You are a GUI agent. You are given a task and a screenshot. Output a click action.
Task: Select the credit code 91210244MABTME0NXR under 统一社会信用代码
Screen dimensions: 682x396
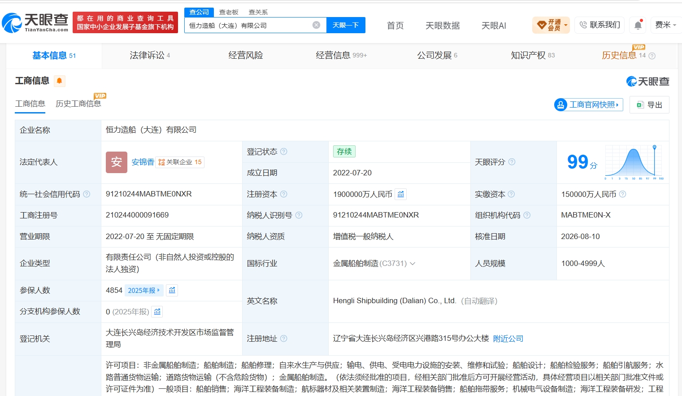pyautogui.click(x=149, y=194)
